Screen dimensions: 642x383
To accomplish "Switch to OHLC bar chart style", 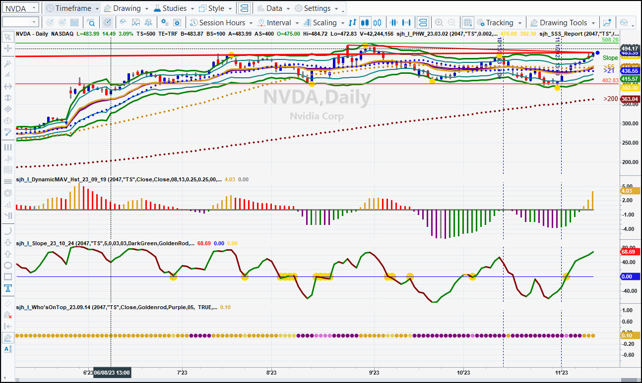I will [352, 23].
